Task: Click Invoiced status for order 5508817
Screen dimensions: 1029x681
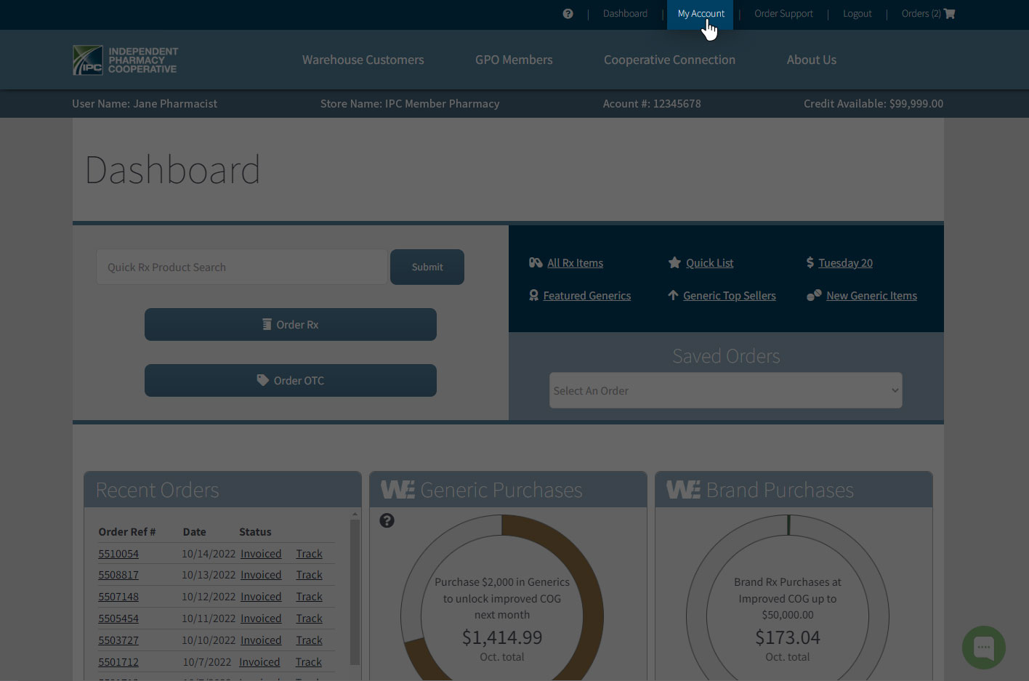Action: tap(261, 575)
